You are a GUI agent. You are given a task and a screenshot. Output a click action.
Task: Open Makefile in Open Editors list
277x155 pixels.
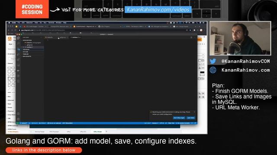[x=33, y=43]
